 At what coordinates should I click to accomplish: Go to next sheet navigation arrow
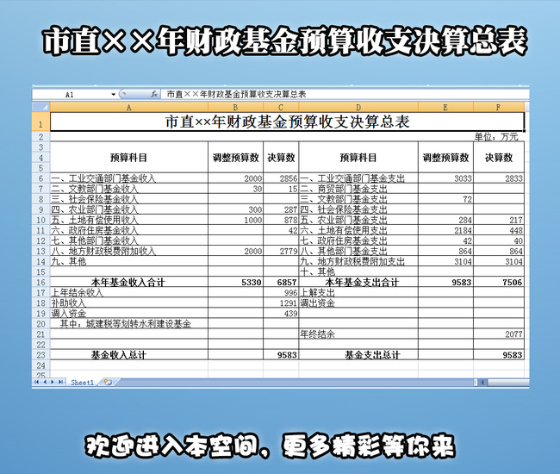click(x=53, y=382)
